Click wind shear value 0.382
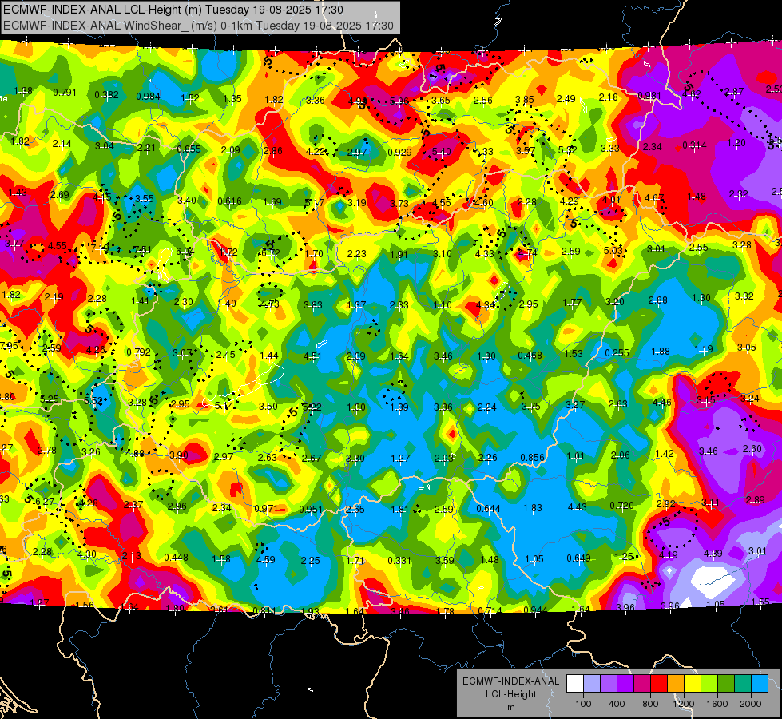Image resolution: width=782 pixels, height=719 pixels. pyautogui.click(x=106, y=95)
